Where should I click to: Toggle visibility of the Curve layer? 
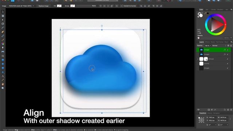click(x=228, y=64)
